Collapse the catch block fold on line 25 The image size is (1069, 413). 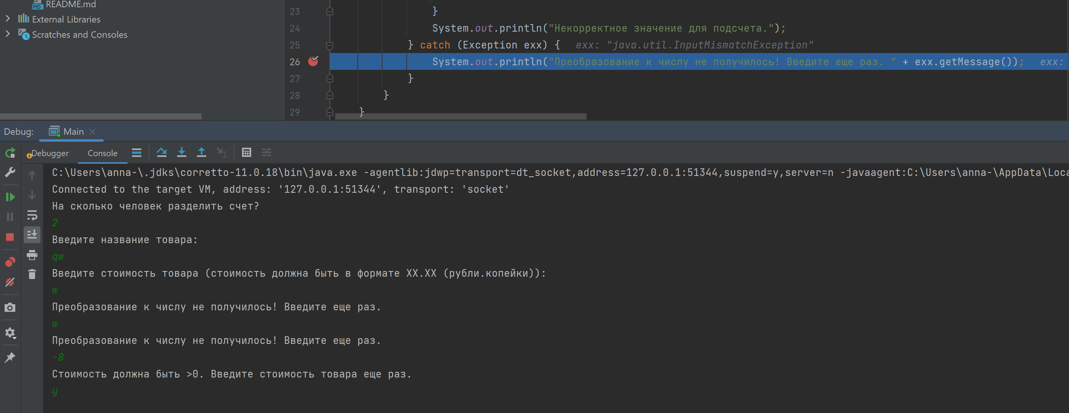[330, 45]
